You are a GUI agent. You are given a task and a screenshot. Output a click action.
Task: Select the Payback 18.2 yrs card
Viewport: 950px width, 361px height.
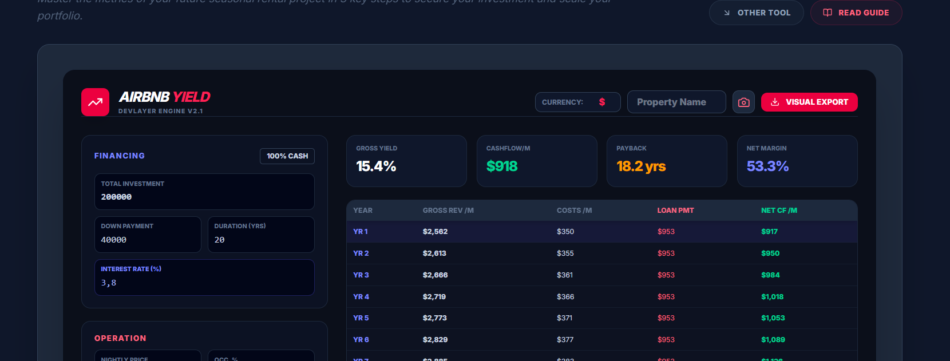coord(667,161)
